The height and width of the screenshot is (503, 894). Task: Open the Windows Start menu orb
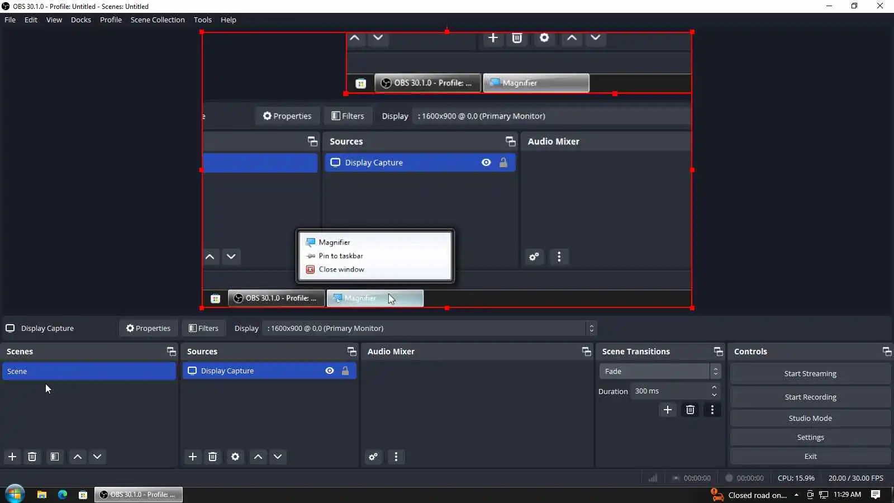coord(15,494)
